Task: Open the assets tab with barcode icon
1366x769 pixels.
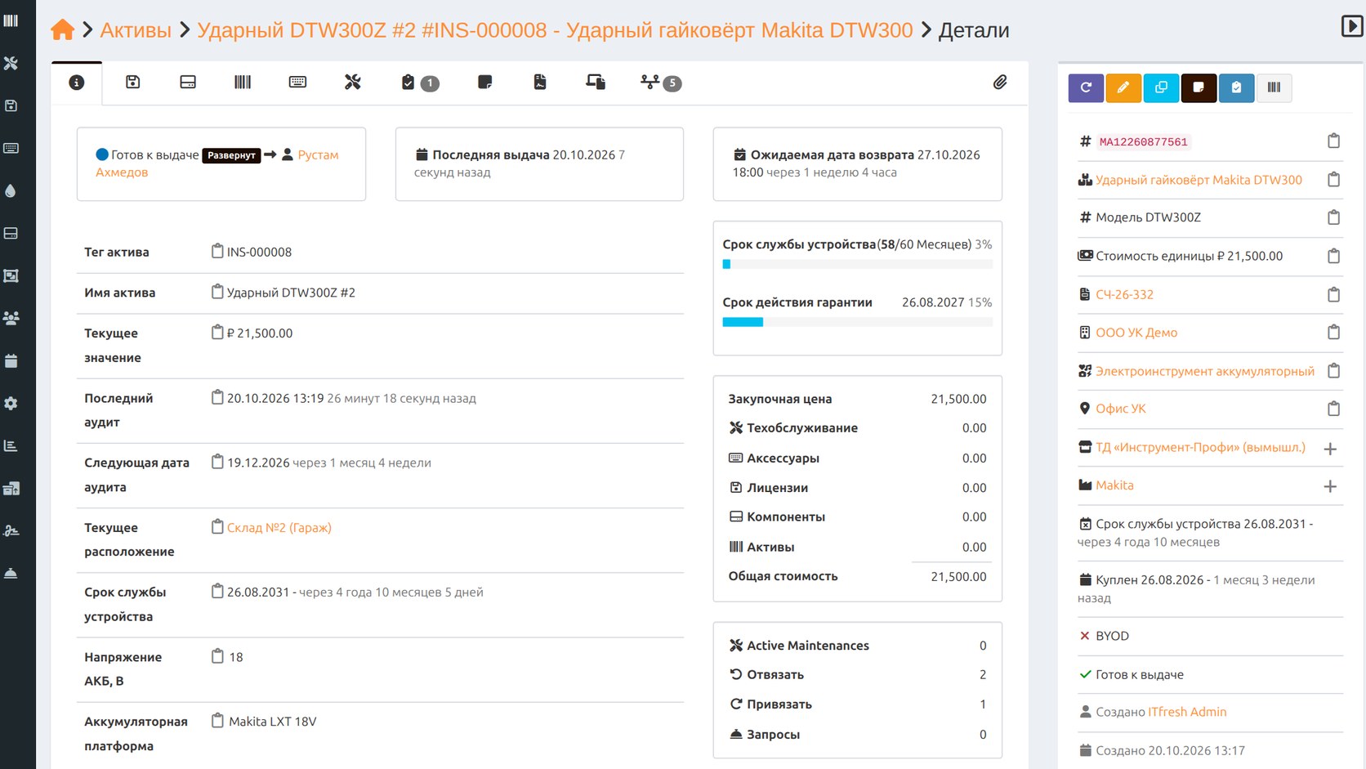Action: coord(243,82)
